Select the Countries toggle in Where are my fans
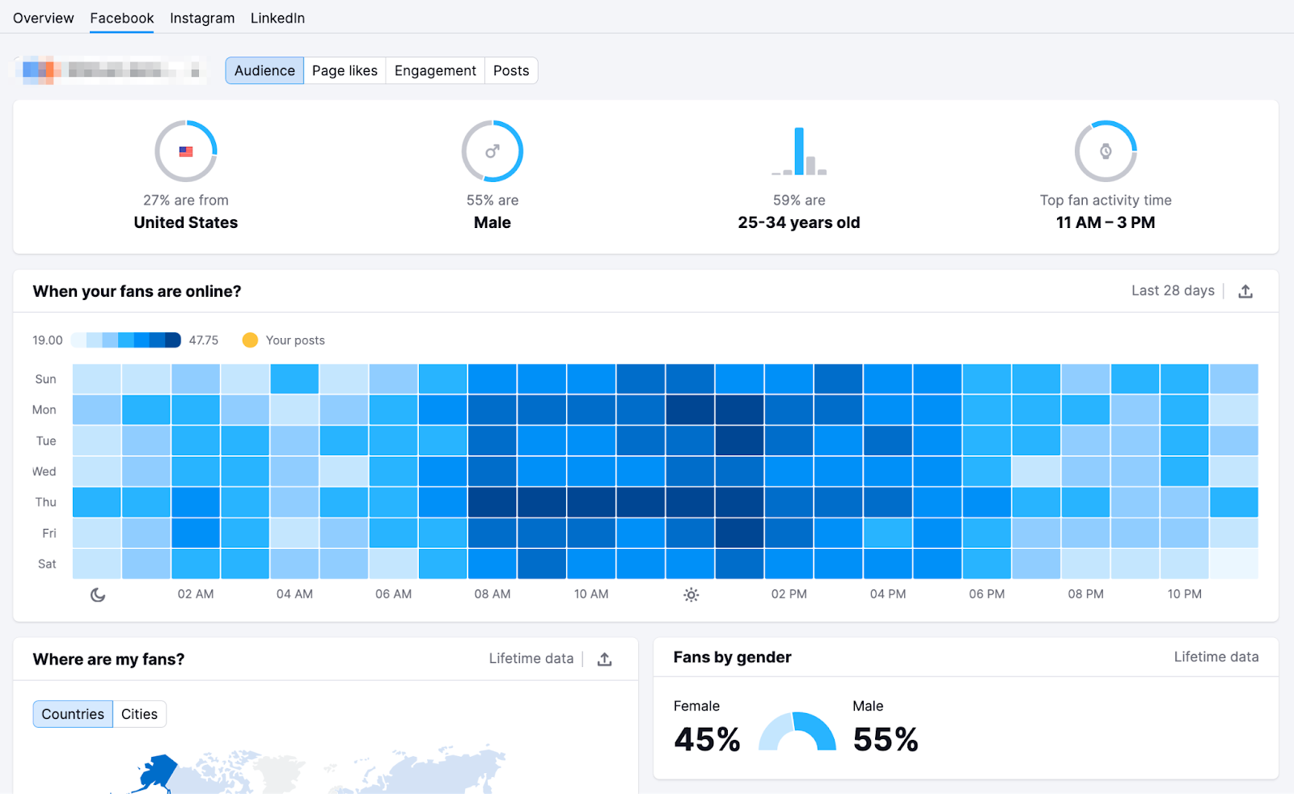The image size is (1294, 794). tap(72, 714)
